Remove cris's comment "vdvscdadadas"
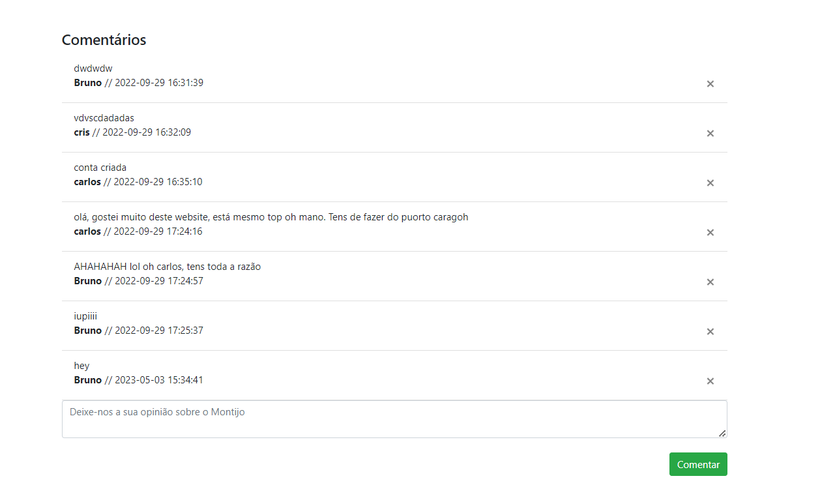 coord(710,133)
